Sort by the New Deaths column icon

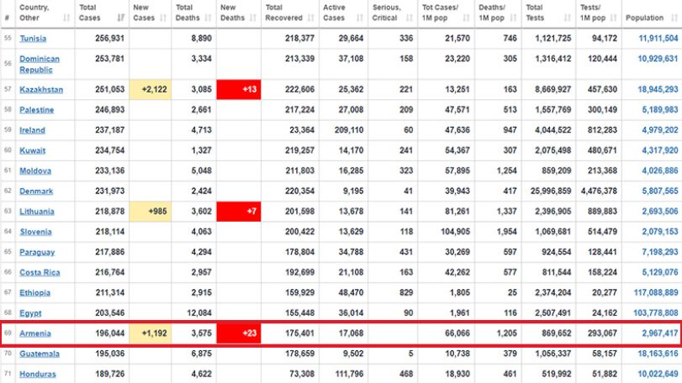pyautogui.click(x=253, y=18)
